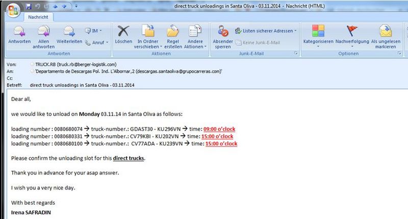Open the Kategorisieren color categories
408x219 pixels.
click(318, 37)
